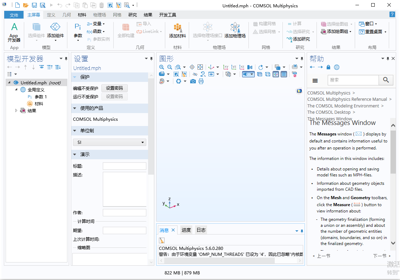Zoom out on the graphics view

click(169, 67)
